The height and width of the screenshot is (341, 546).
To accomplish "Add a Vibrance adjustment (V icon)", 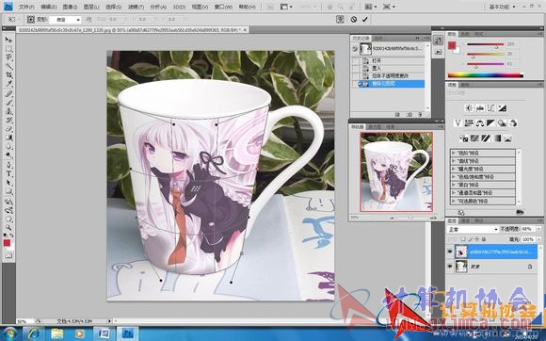I will [x=458, y=123].
